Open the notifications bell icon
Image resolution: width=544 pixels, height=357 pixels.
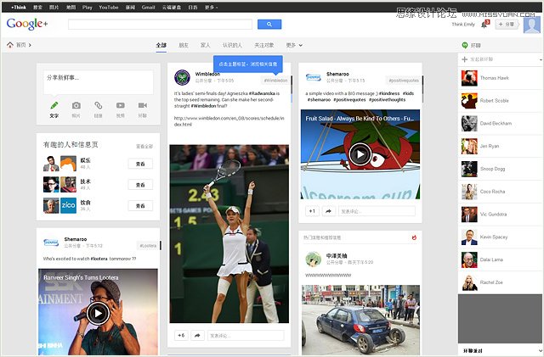coord(484,25)
